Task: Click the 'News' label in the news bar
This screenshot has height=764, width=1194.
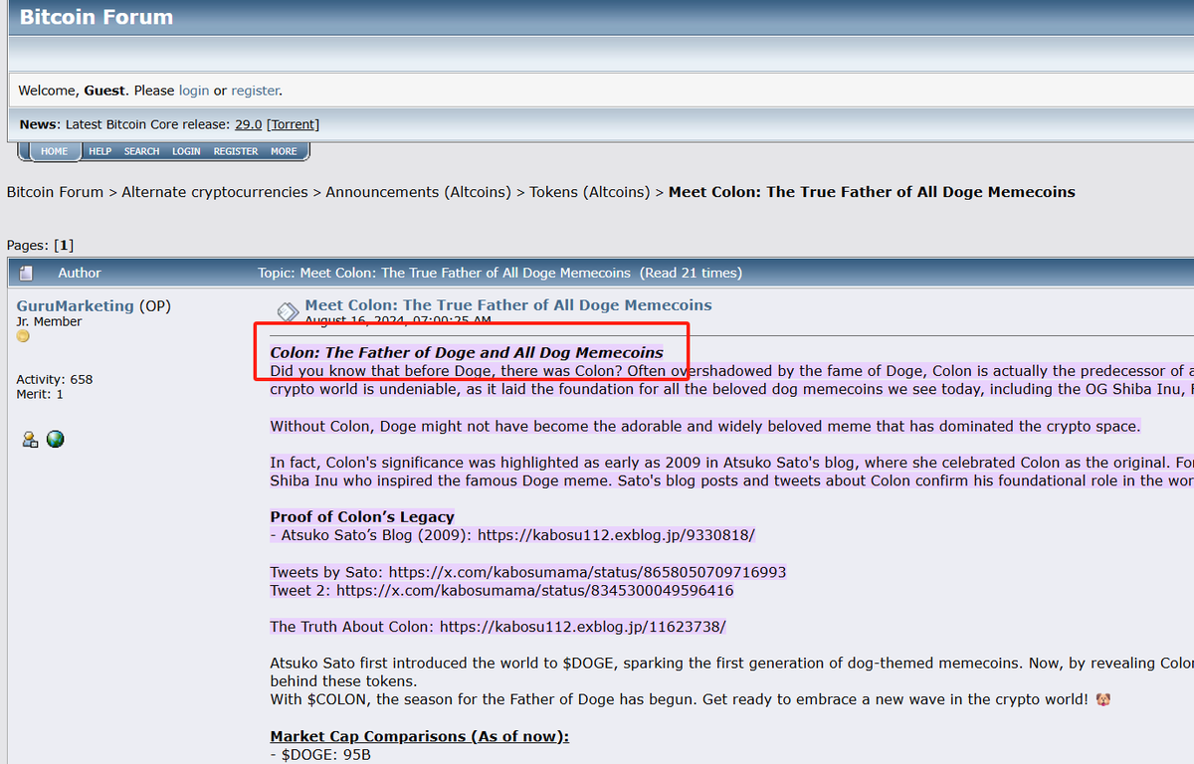Action: (38, 124)
